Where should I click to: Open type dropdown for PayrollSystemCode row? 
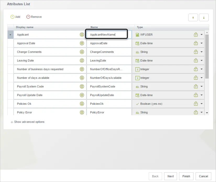202,86
